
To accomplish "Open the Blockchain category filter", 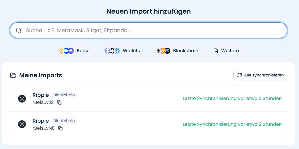I will [x=177, y=51].
